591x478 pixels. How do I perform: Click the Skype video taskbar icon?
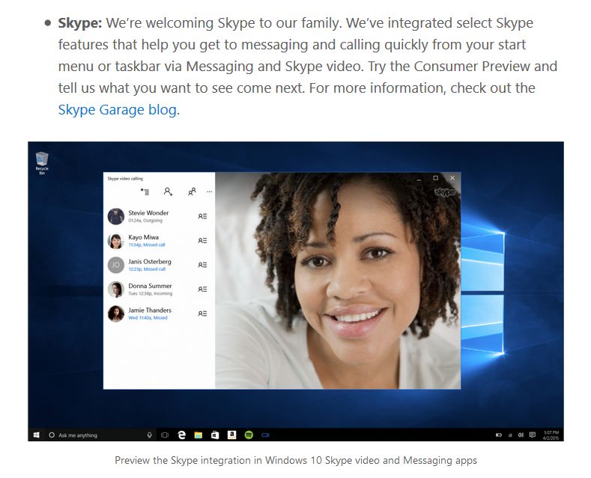point(266,435)
